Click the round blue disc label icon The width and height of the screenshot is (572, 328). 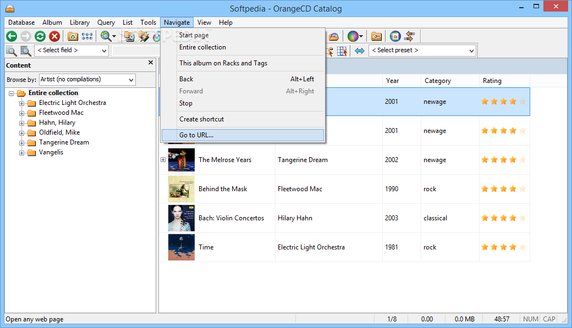[x=395, y=36]
